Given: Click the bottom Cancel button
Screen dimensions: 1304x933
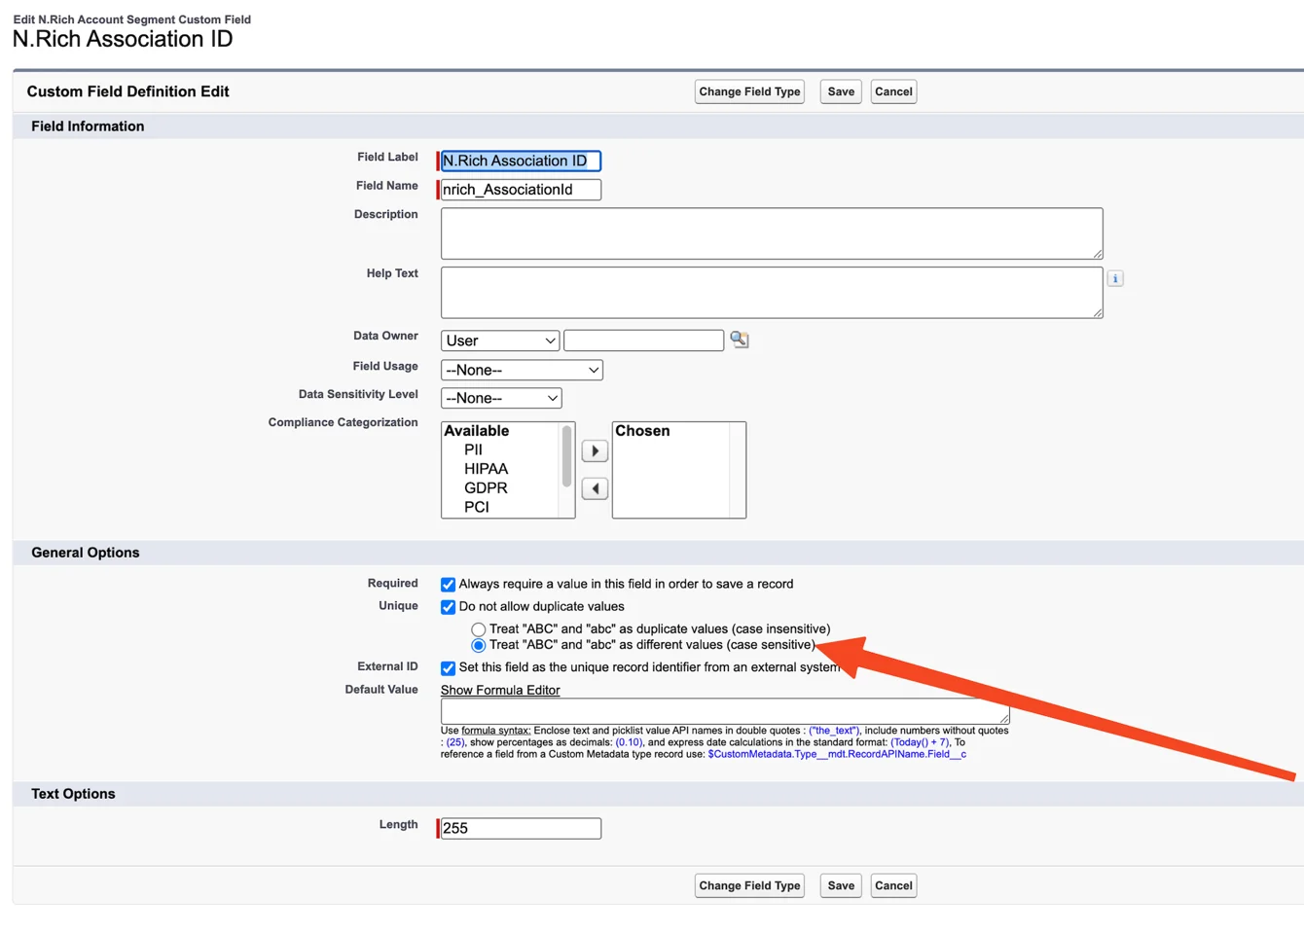Looking at the screenshot, I should tap(893, 885).
